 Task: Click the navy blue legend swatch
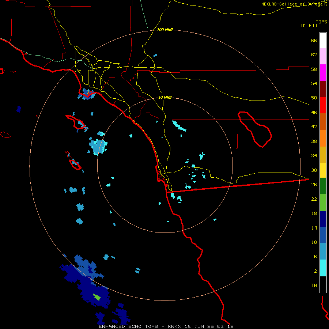pos(323,219)
